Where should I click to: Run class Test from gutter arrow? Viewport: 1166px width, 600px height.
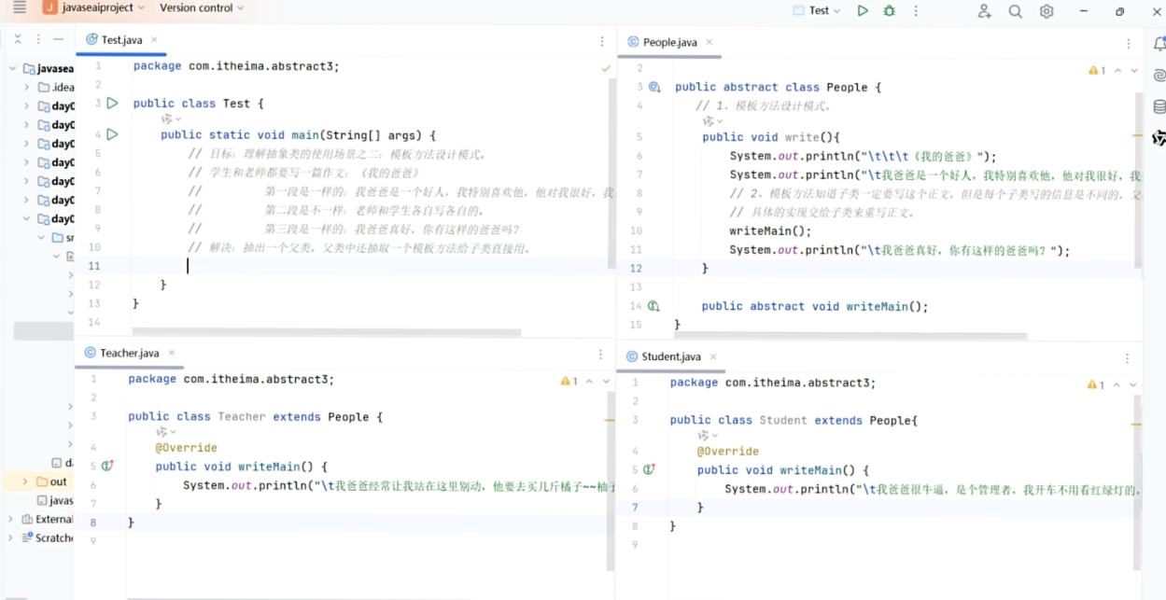pyautogui.click(x=112, y=103)
